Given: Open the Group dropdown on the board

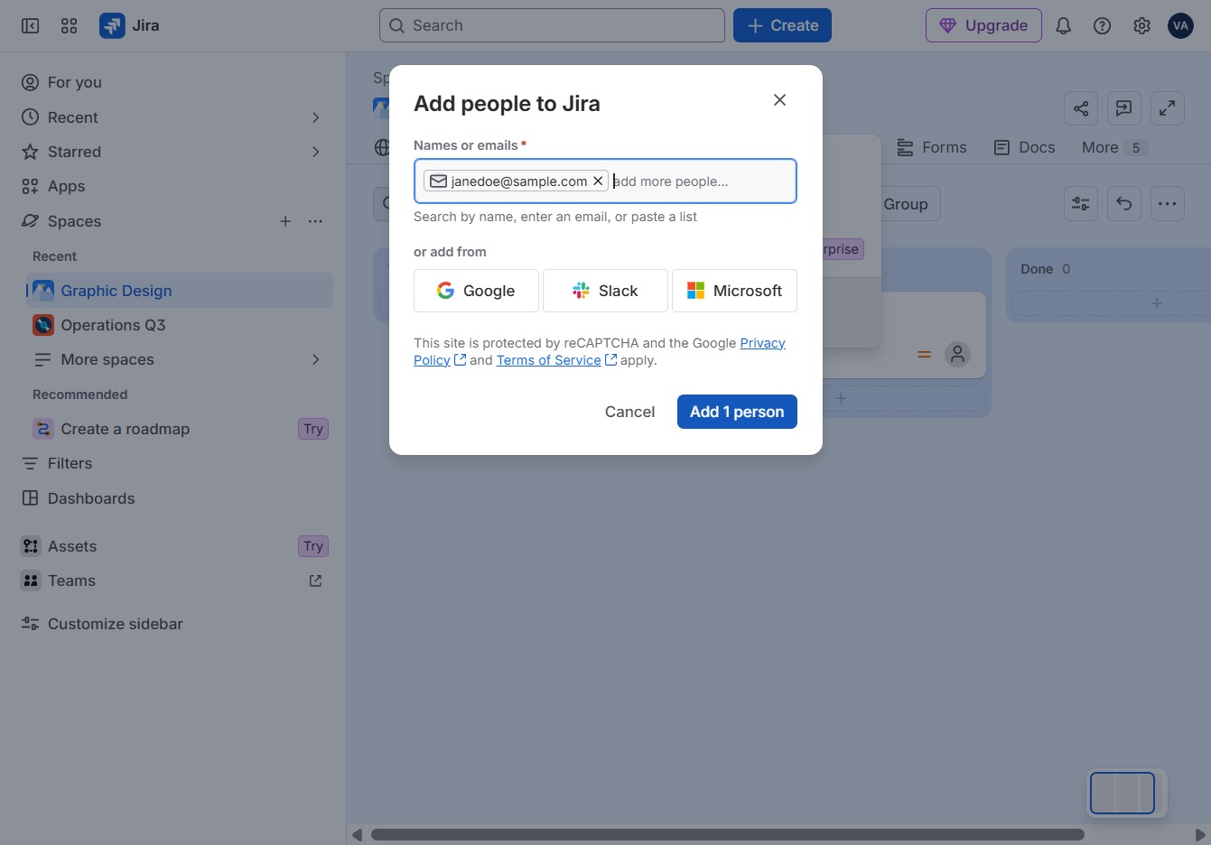Looking at the screenshot, I should [x=906, y=204].
